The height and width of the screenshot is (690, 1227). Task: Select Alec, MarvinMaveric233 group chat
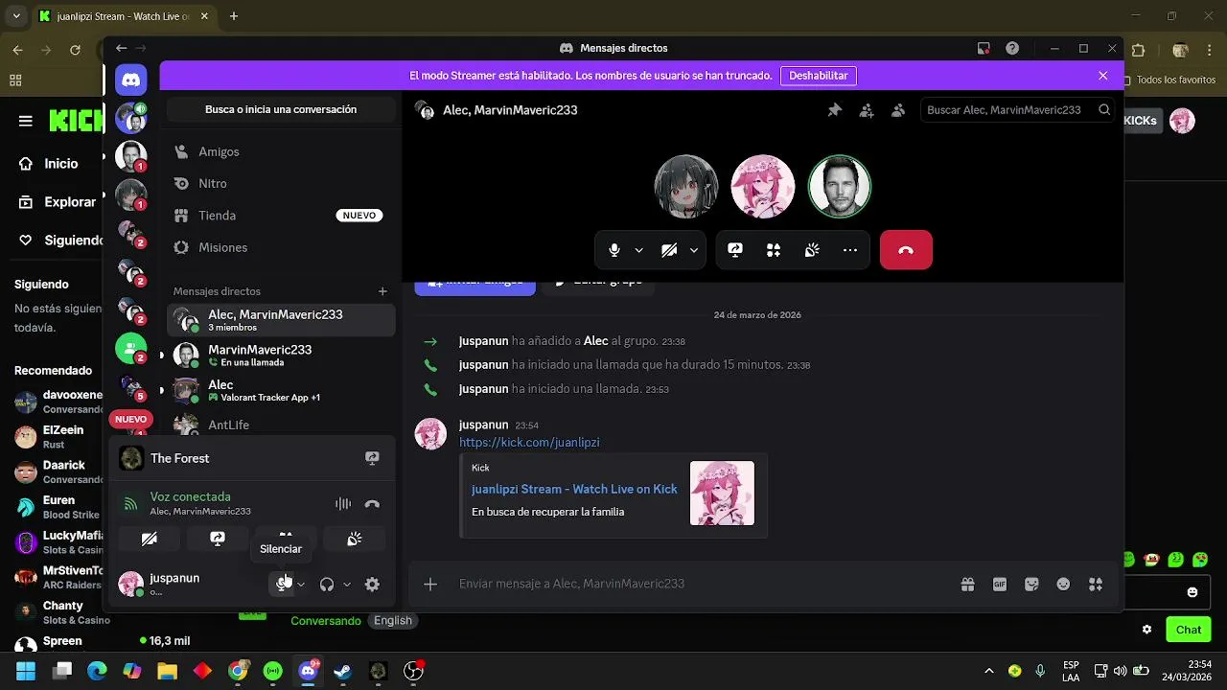coord(281,320)
